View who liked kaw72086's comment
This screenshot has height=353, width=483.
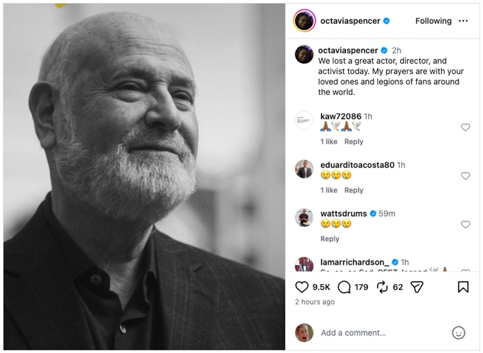pyautogui.click(x=328, y=142)
